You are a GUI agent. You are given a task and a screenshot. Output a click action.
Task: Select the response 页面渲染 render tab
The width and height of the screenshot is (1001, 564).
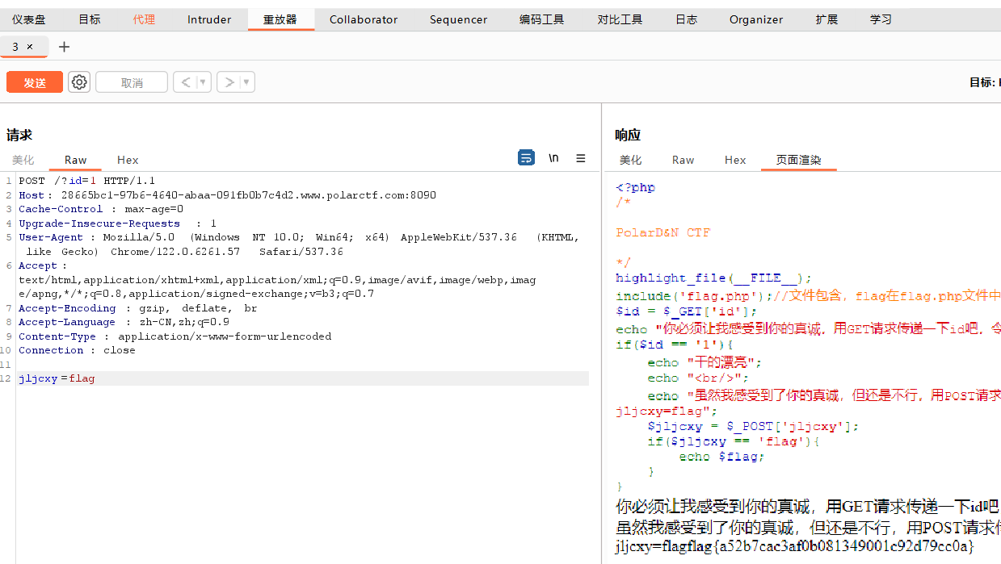coord(798,160)
